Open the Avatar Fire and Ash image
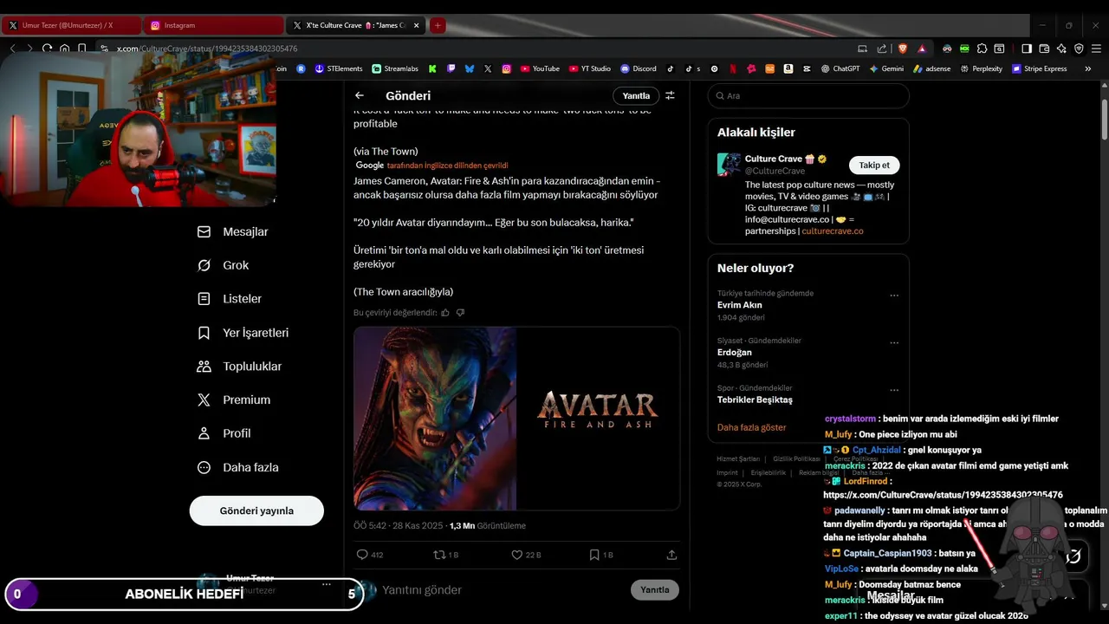This screenshot has height=624, width=1109. click(x=516, y=419)
